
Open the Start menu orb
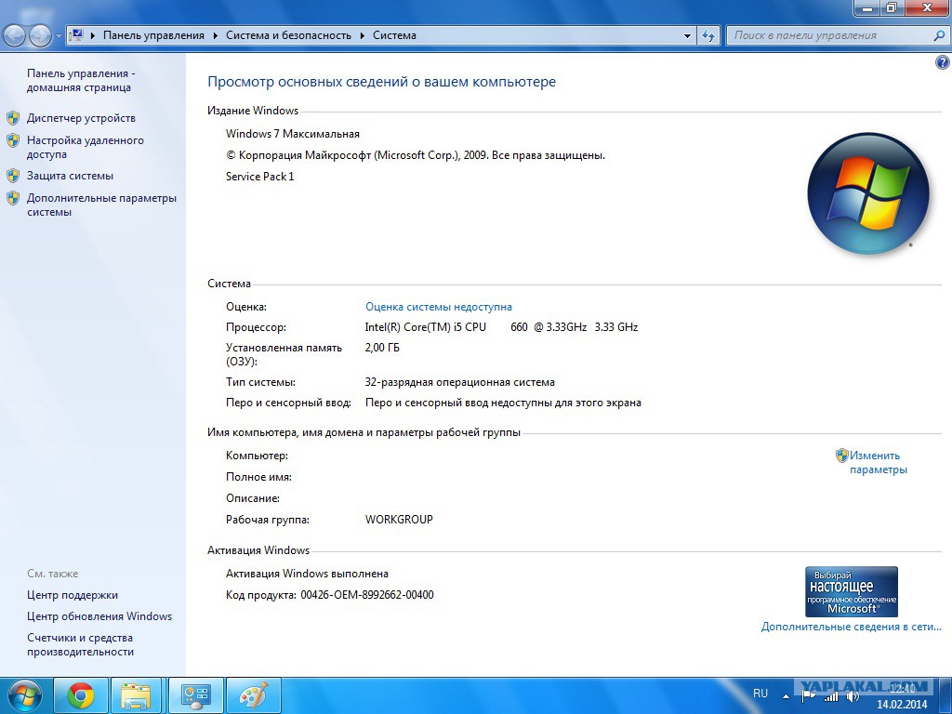25,695
